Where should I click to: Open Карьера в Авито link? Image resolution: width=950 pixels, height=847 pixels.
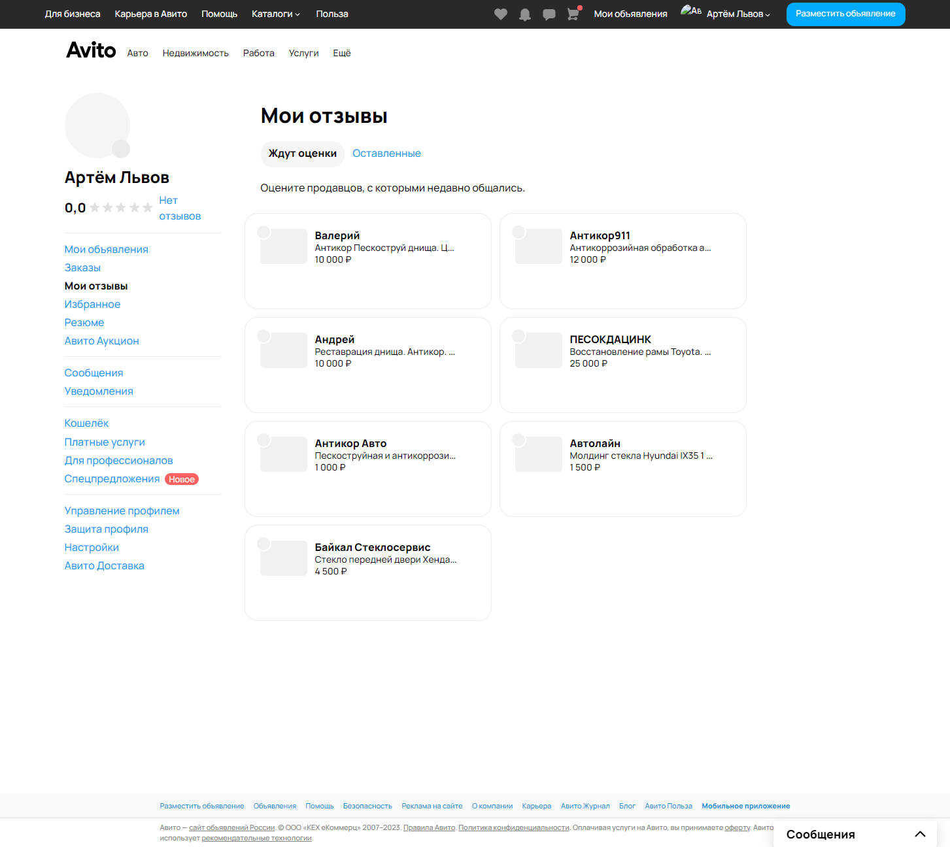tap(151, 14)
